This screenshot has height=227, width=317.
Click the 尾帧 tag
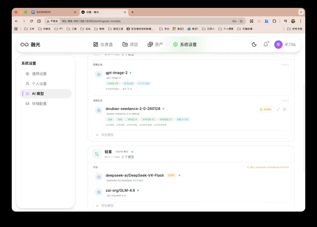(120, 119)
